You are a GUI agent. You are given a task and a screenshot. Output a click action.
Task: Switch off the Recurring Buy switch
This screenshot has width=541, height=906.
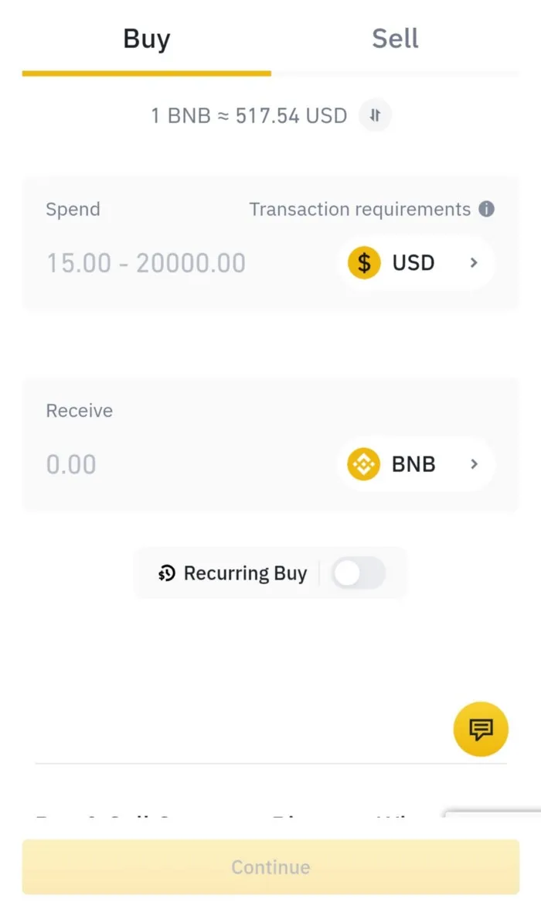pyautogui.click(x=359, y=573)
